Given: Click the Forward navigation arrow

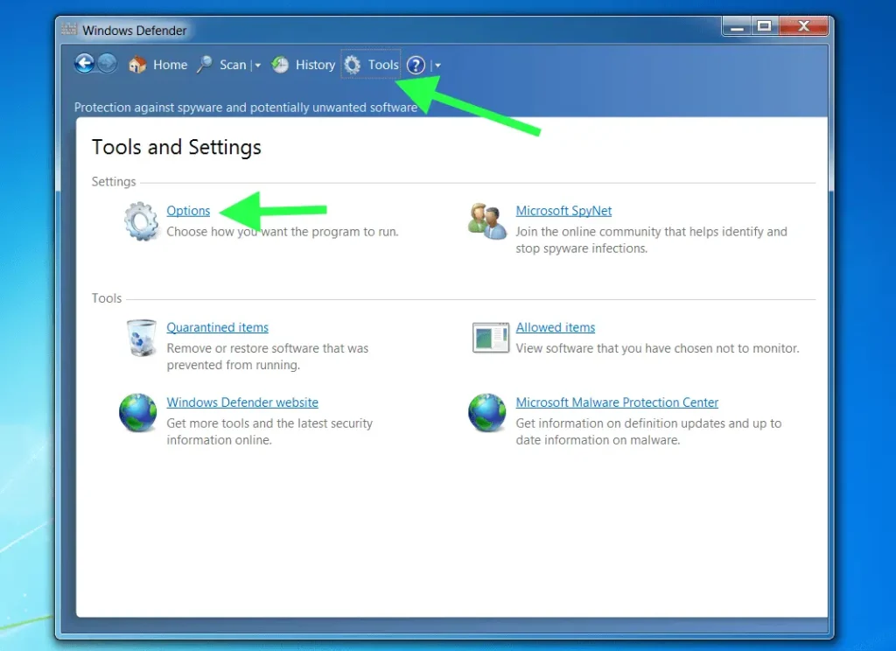Looking at the screenshot, I should click(107, 64).
